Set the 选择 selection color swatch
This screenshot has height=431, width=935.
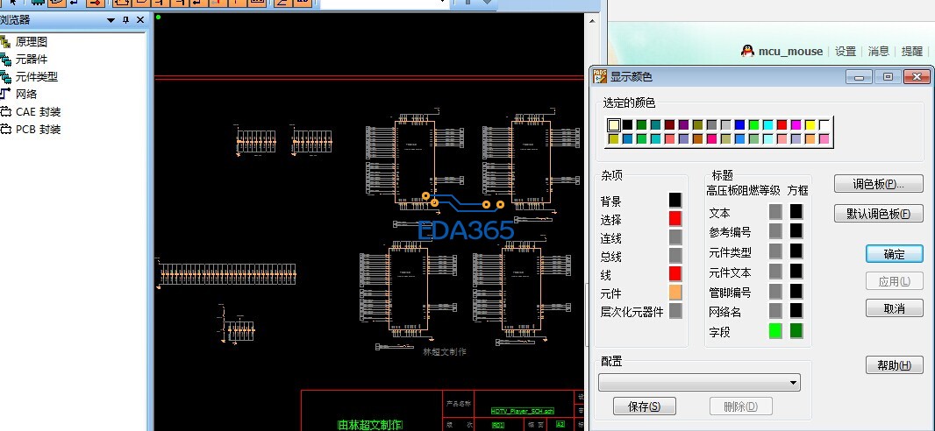pos(675,218)
